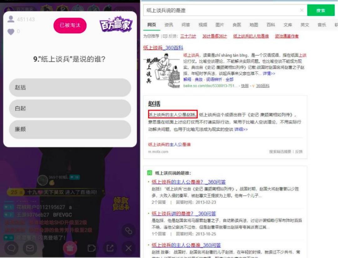
Task: Clear the search box with the × icon
Action: [302, 10]
